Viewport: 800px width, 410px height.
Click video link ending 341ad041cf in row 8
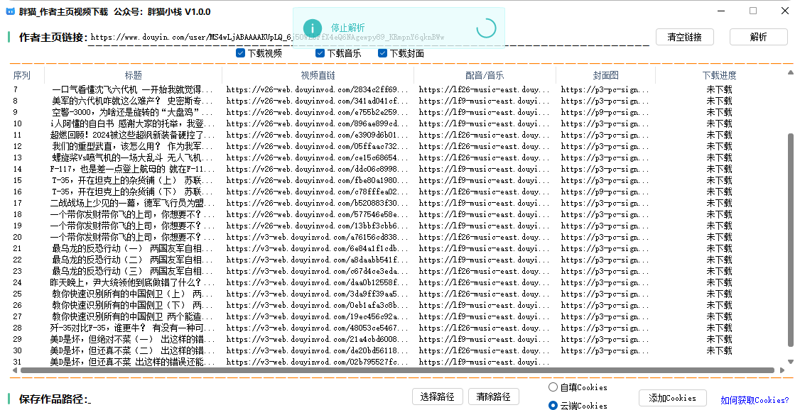click(x=317, y=101)
